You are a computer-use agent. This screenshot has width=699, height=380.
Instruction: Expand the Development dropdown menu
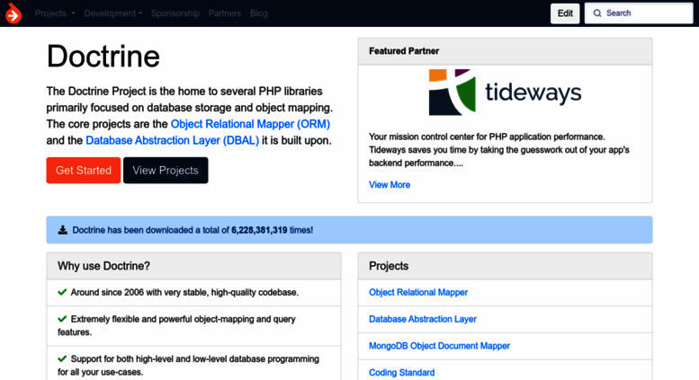coord(113,13)
